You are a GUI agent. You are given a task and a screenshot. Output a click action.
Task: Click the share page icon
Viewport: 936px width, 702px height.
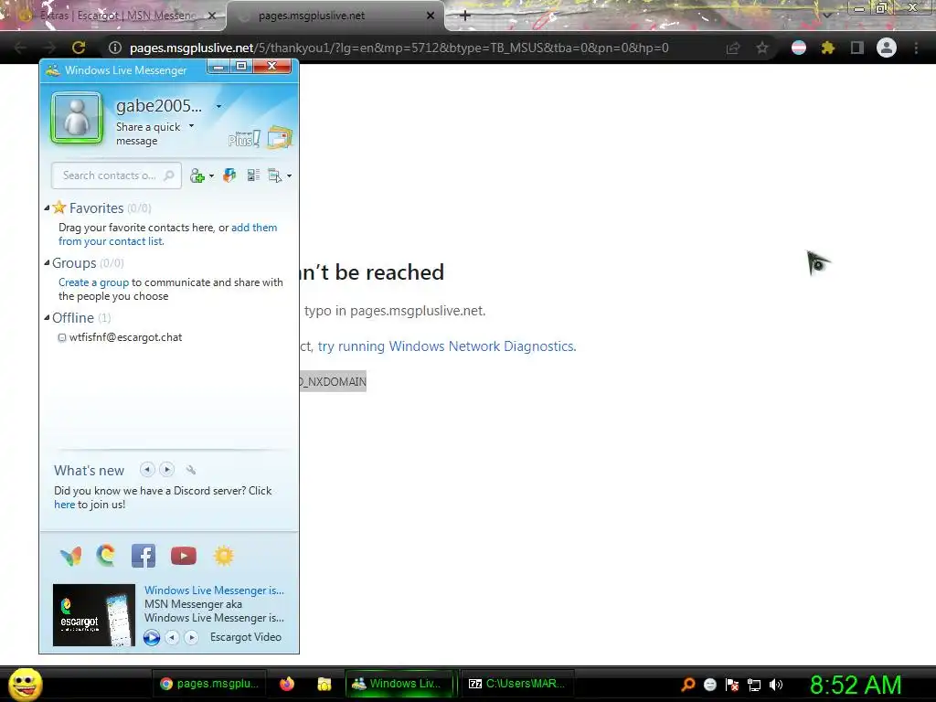coord(733,48)
